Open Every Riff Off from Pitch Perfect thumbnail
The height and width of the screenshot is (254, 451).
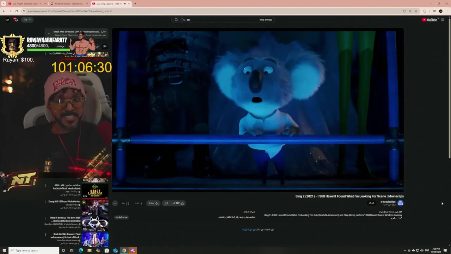pyautogui.click(x=95, y=207)
